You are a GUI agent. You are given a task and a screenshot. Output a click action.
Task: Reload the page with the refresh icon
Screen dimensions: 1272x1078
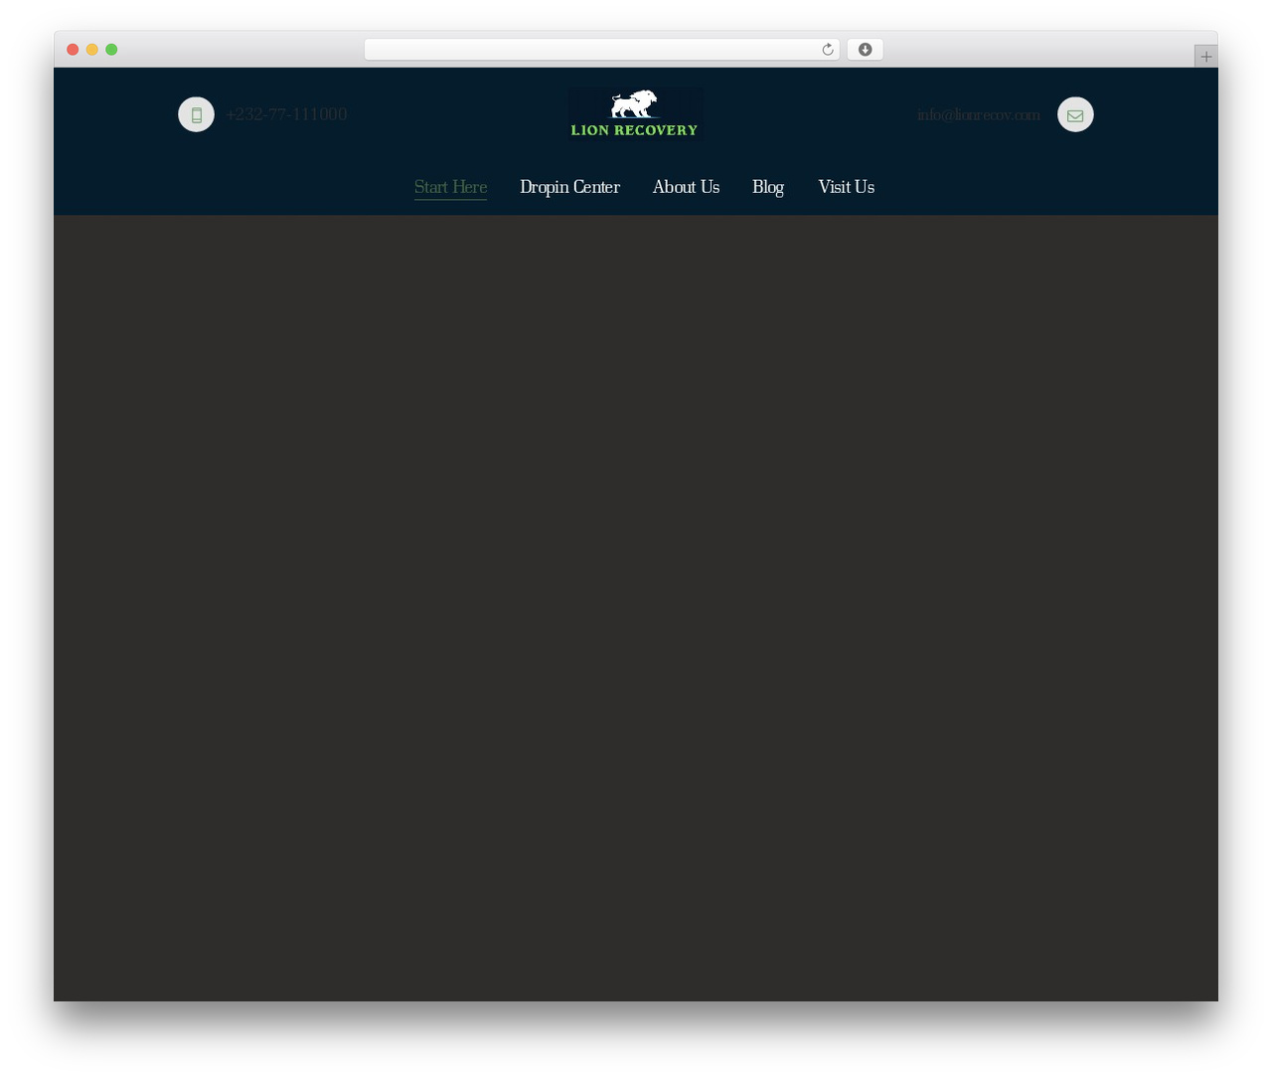click(827, 50)
